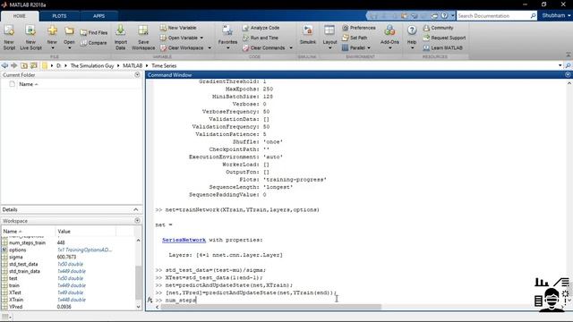
Task: Switch to the HOME tab
Action: tap(20, 16)
